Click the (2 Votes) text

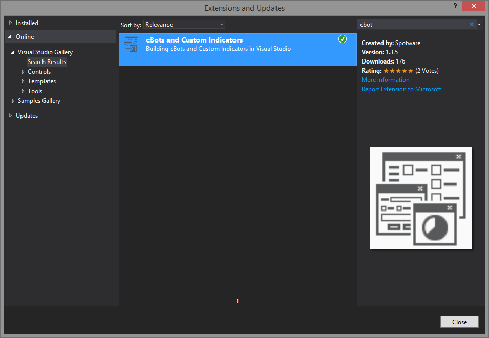click(x=427, y=71)
